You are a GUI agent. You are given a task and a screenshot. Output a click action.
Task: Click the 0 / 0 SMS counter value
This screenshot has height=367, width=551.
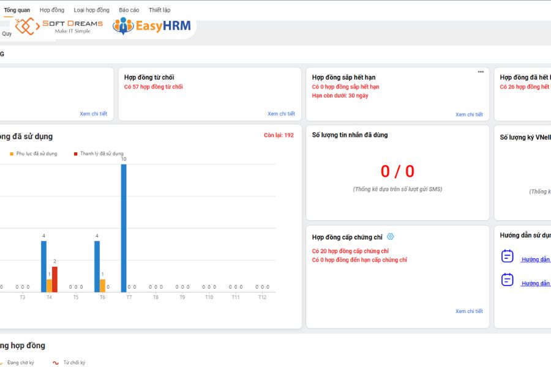pyautogui.click(x=397, y=171)
